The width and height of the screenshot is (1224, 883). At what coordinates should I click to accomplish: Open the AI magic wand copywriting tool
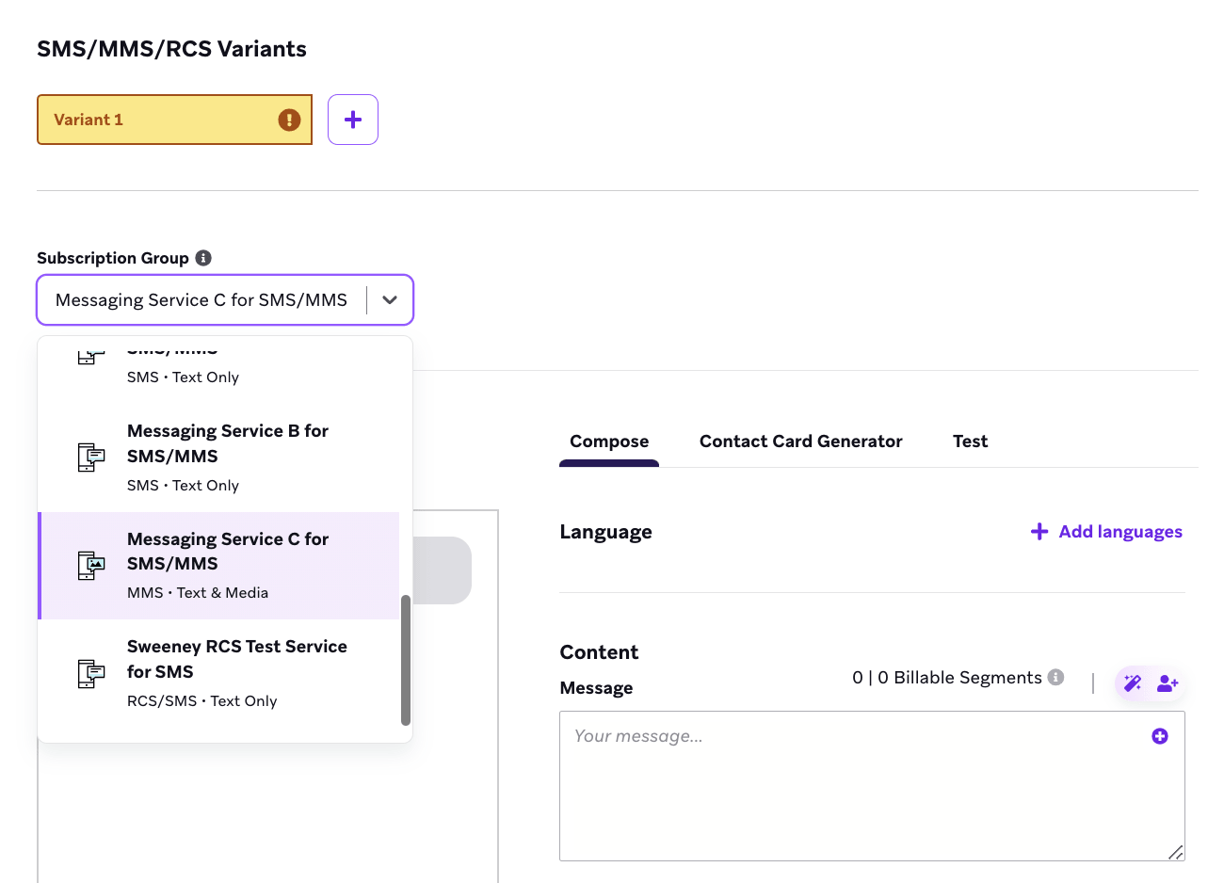[1133, 682]
